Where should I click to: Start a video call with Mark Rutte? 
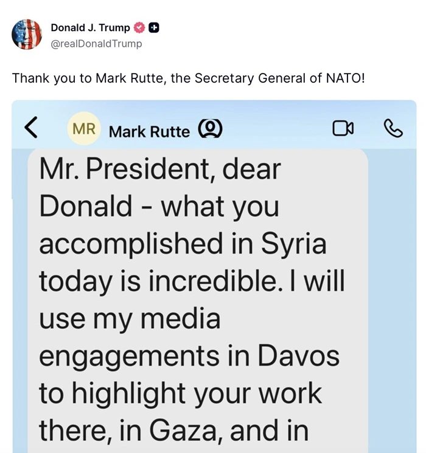pyautogui.click(x=343, y=128)
